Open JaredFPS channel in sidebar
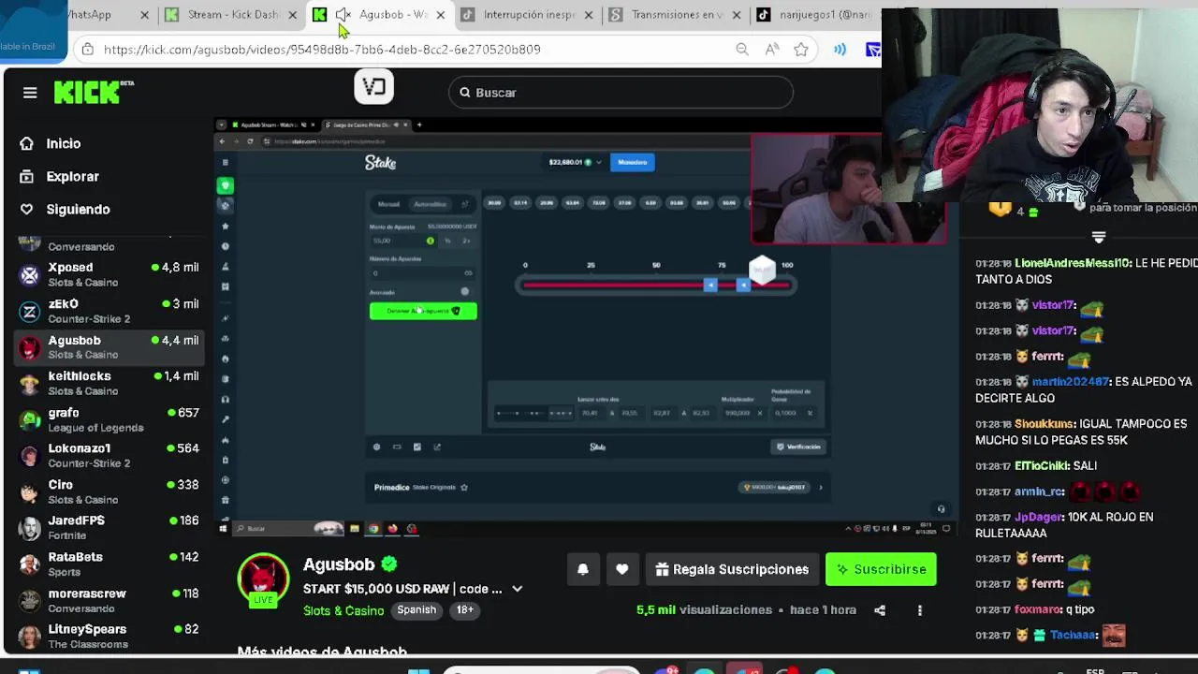 [110, 527]
